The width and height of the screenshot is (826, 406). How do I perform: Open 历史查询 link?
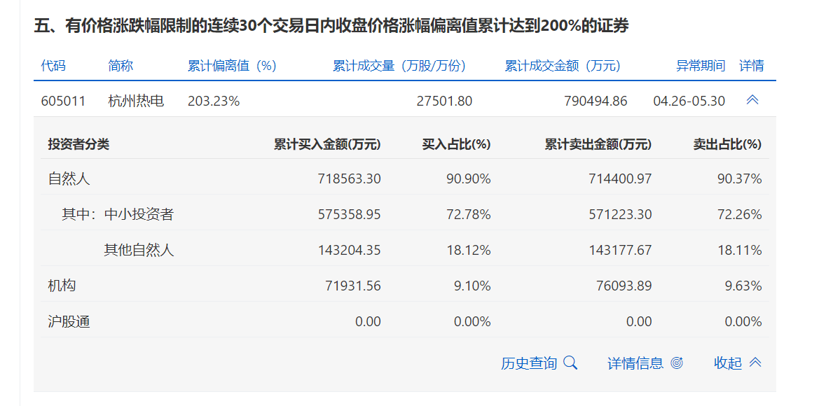[x=529, y=363]
